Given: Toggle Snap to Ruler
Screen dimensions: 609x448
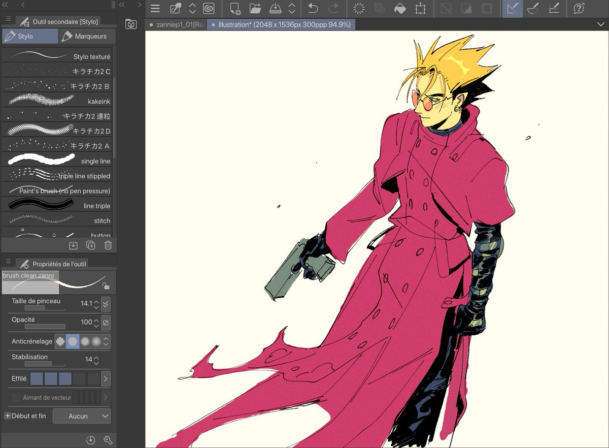Looking at the screenshot, I should (513, 9).
